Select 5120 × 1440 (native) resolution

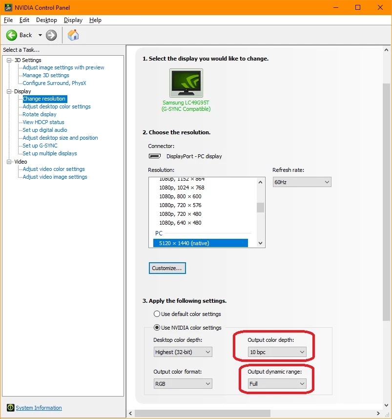tap(201, 243)
